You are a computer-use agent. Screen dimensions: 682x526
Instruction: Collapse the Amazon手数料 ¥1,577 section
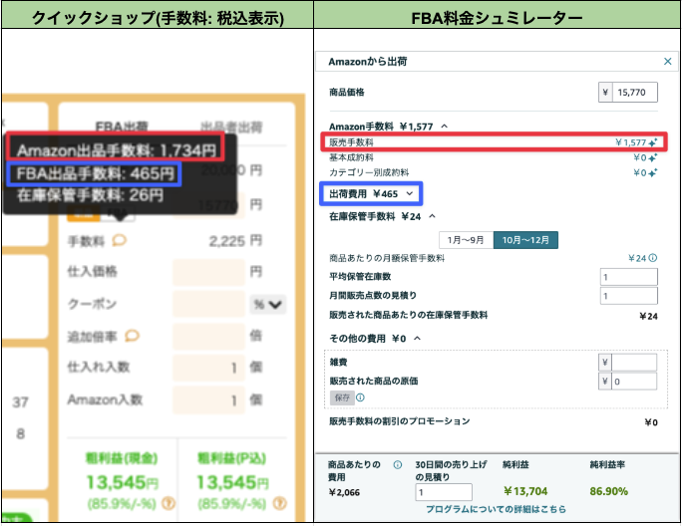444,127
